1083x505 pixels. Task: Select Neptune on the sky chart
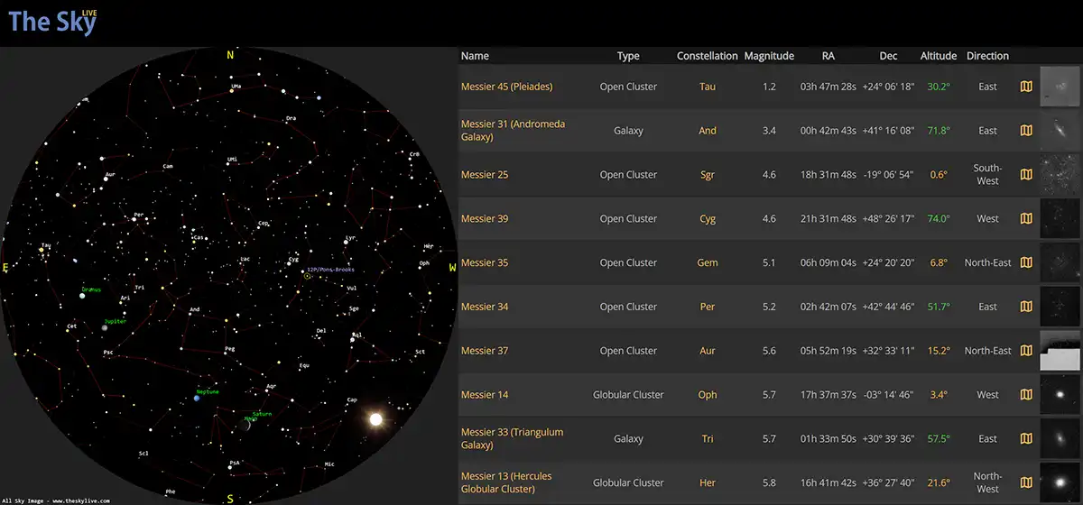click(x=196, y=398)
